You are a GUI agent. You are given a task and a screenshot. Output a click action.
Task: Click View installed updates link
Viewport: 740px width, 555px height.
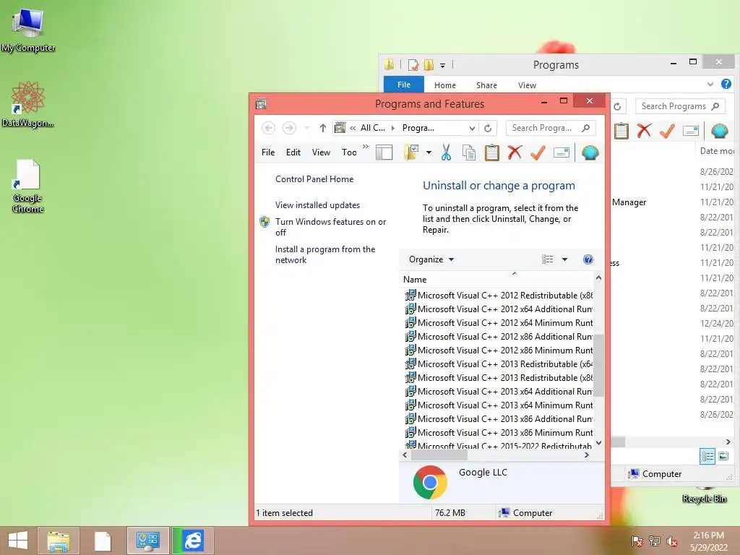click(x=318, y=205)
